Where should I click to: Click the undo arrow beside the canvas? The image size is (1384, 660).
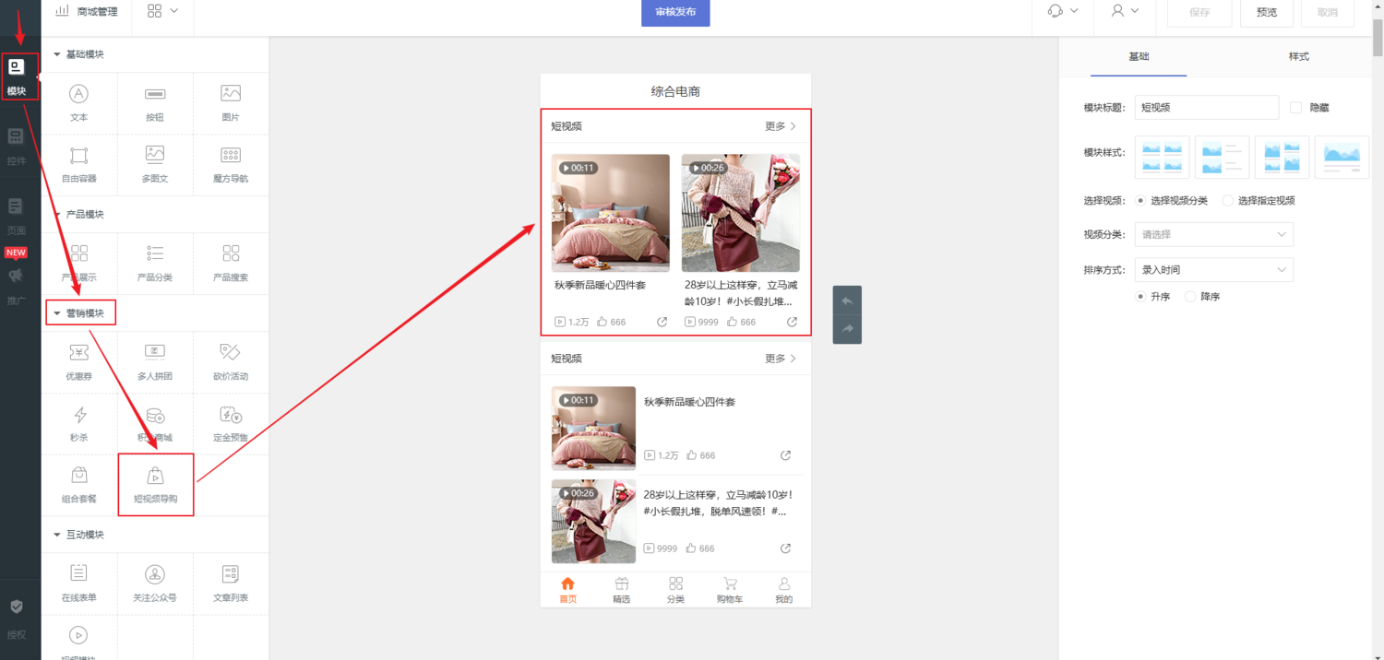(847, 301)
